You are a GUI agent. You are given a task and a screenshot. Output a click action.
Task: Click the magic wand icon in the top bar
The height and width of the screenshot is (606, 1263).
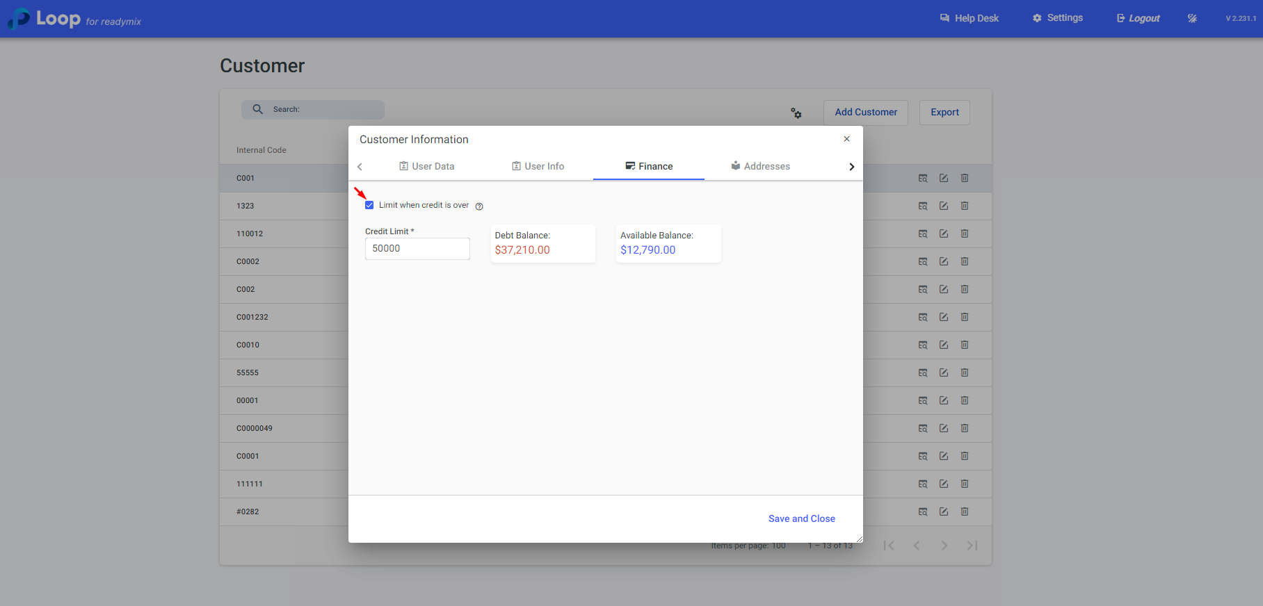pos(1192,18)
